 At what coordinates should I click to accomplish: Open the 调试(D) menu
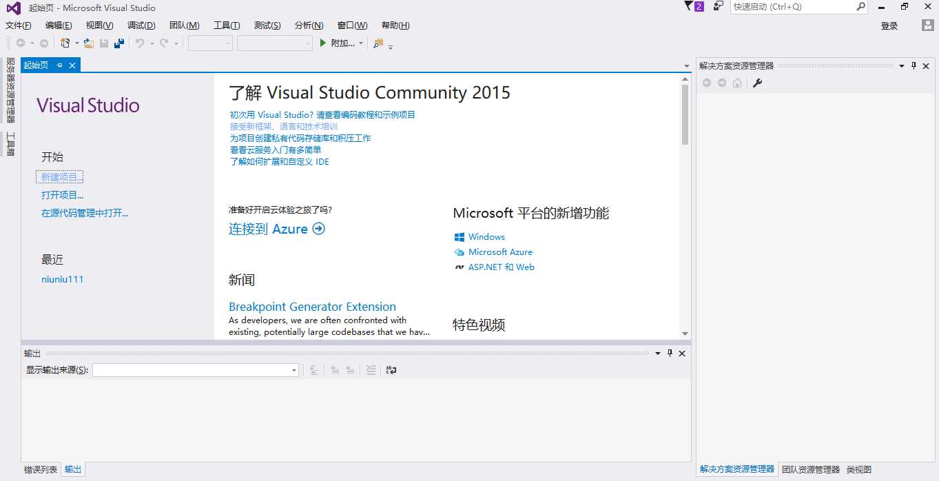click(141, 25)
